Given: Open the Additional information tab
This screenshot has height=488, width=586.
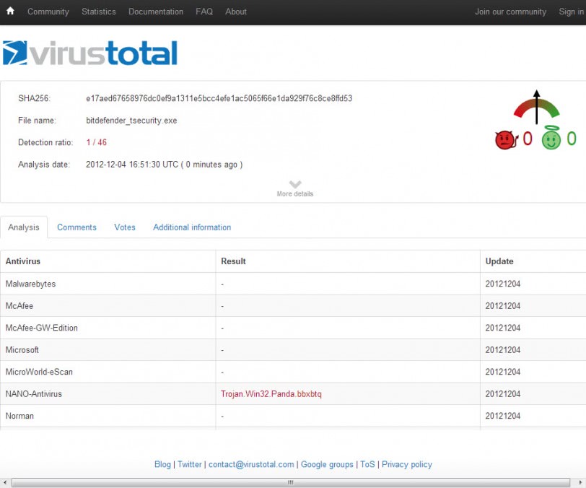Looking at the screenshot, I should pyautogui.click(x=191, y=227).
